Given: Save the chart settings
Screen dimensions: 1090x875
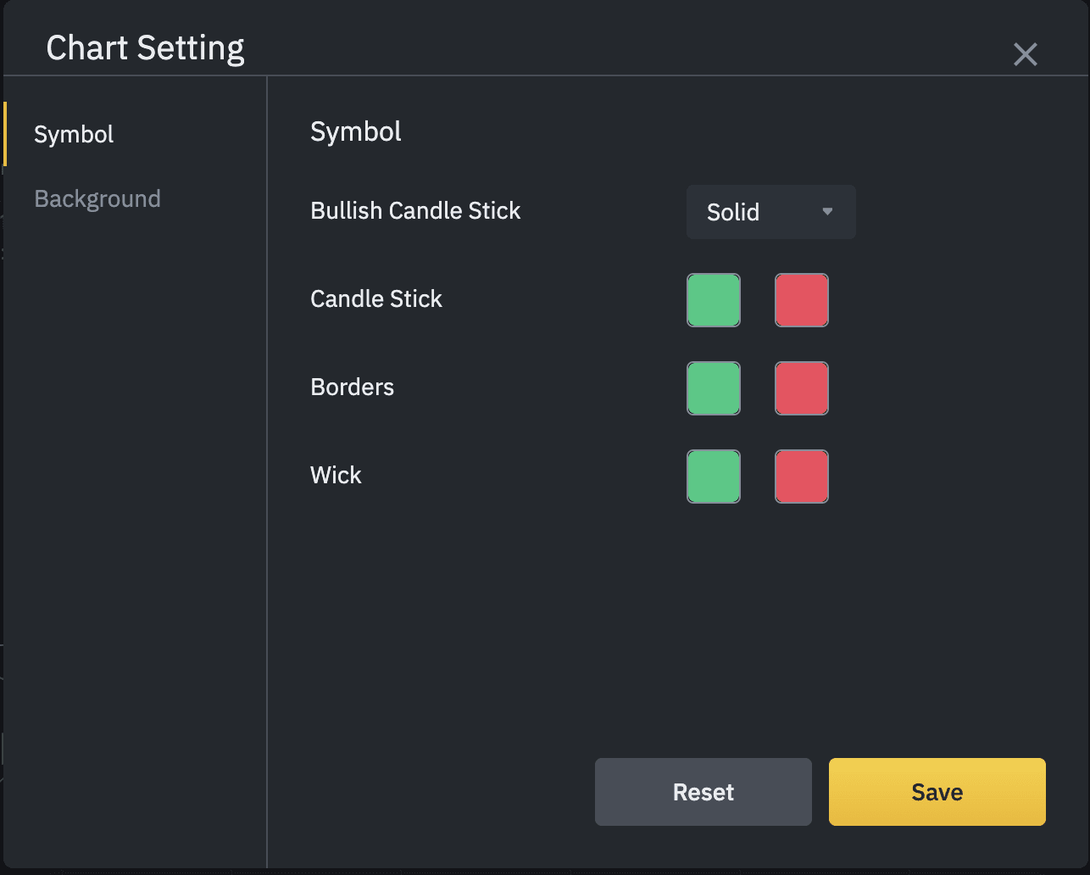Looking at the screenshot, I should [x=937, y=792].
